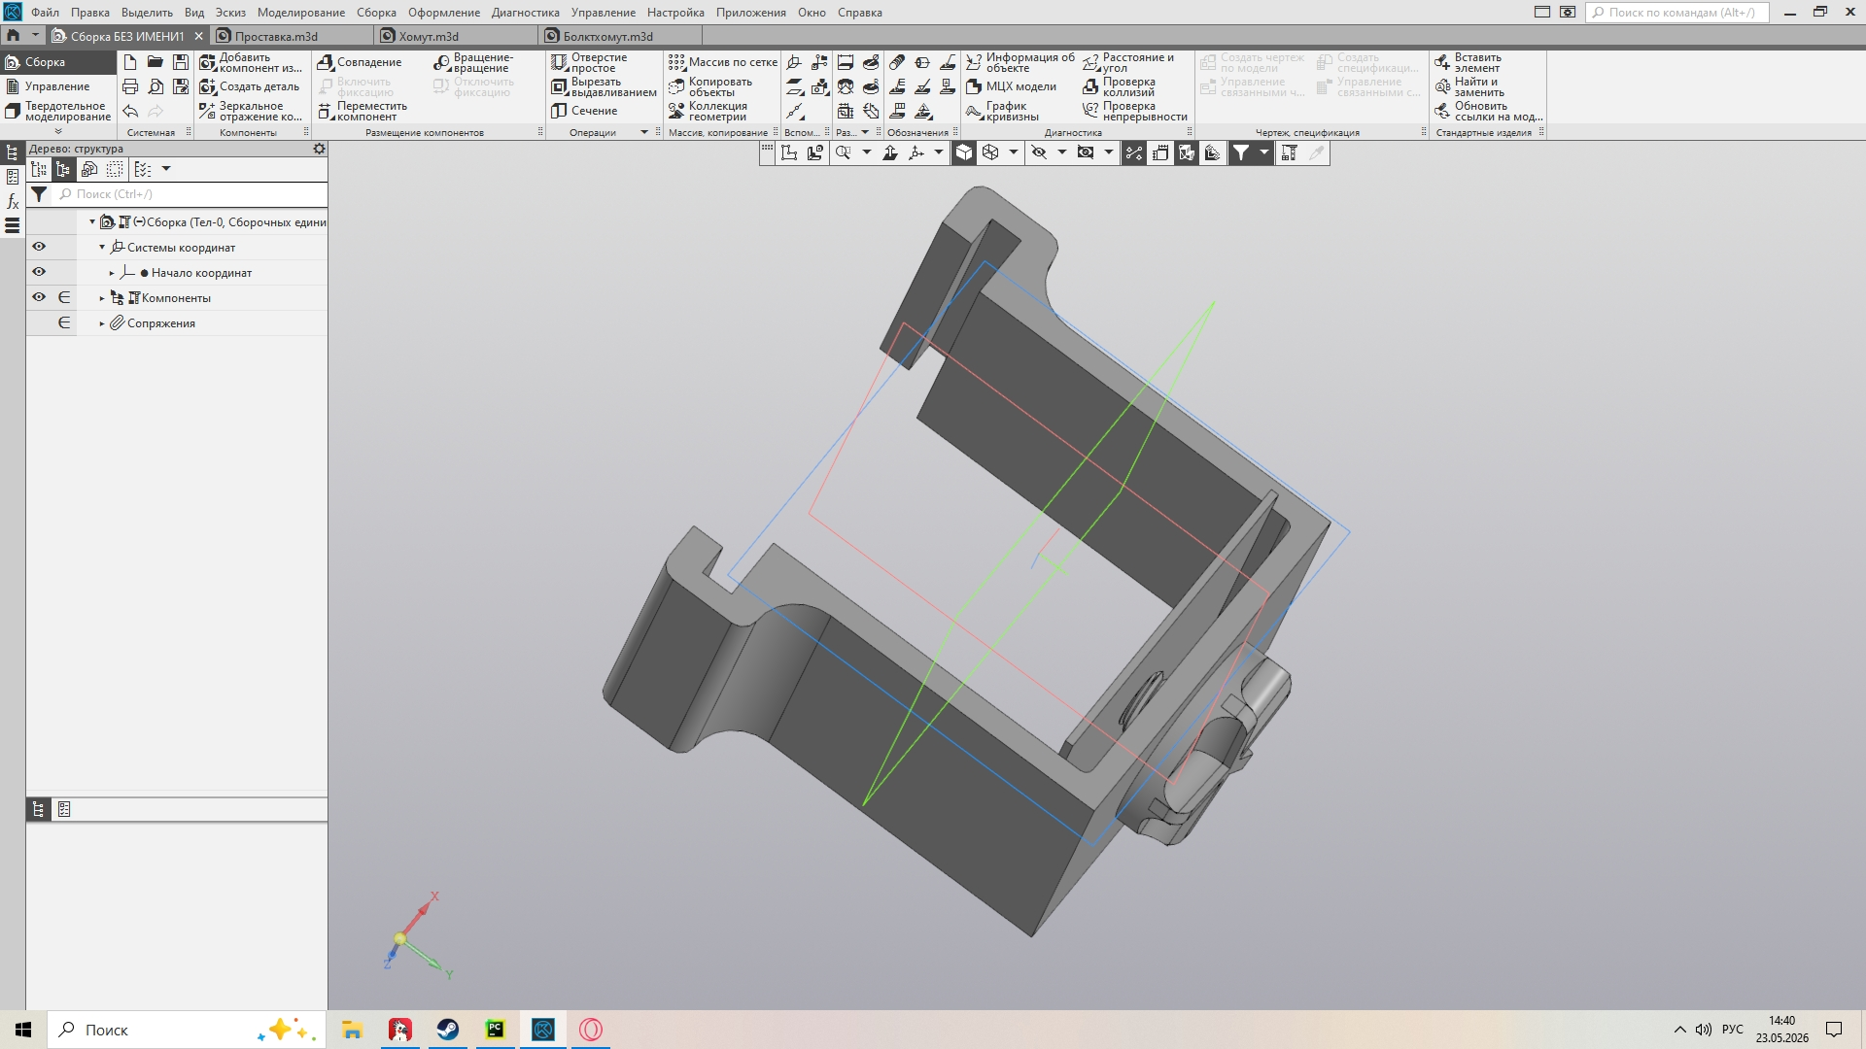Open the Моделирование menu

(x=301, y=13)
